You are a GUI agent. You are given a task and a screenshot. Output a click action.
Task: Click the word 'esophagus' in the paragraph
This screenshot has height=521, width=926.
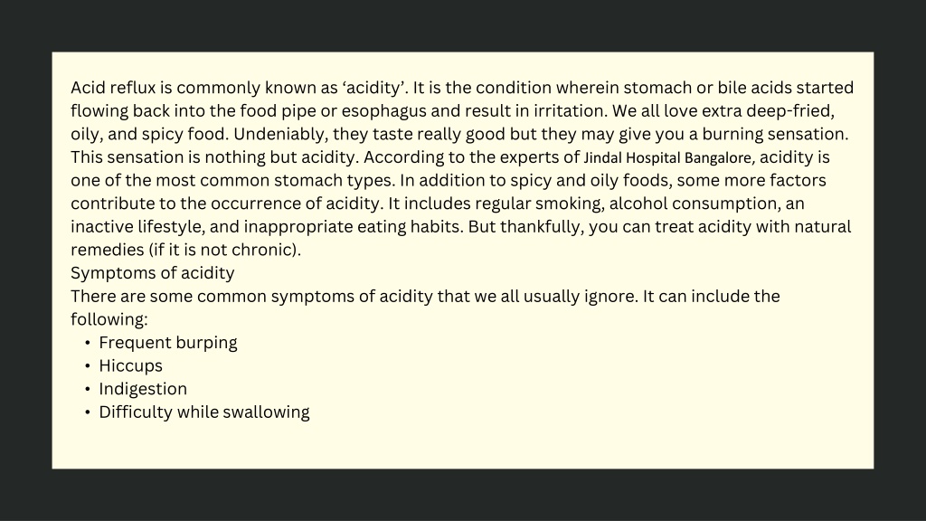(383, 111)
